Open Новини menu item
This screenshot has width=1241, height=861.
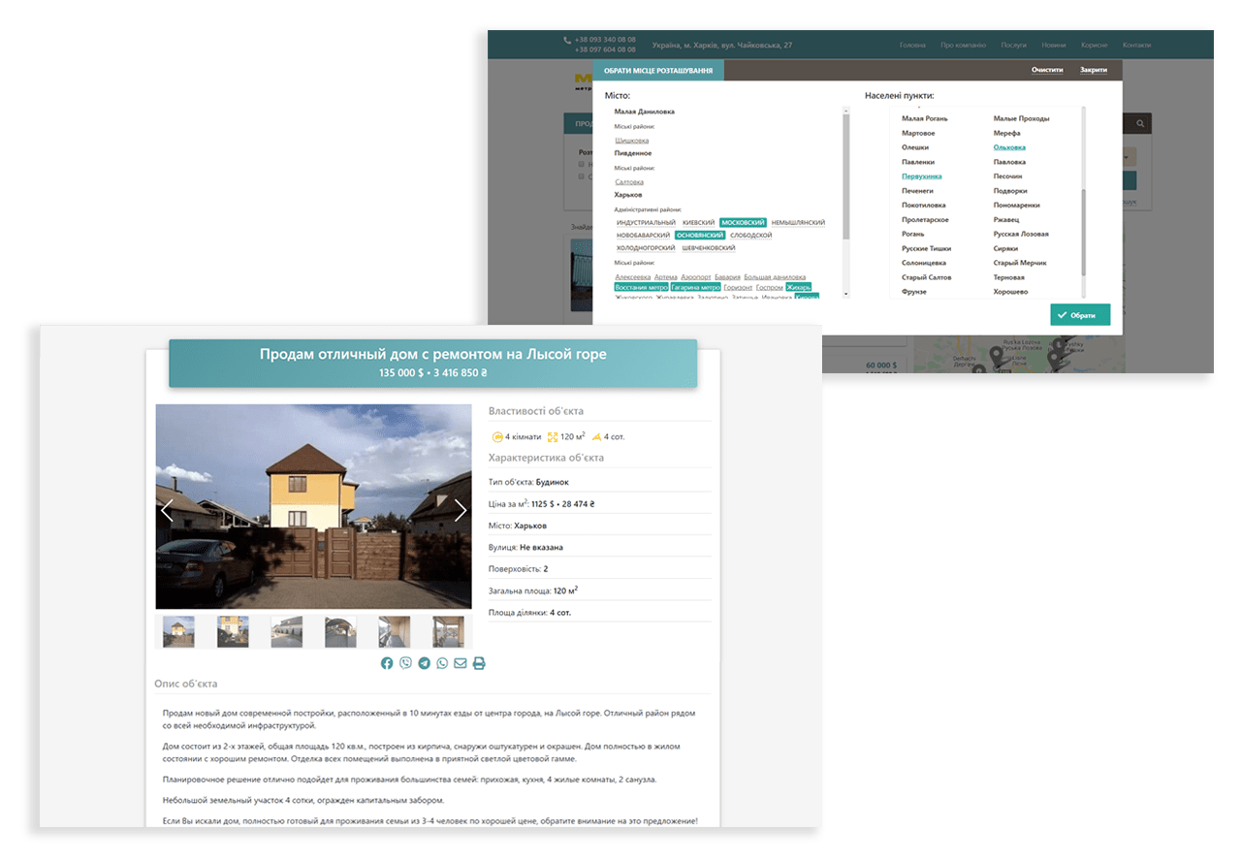point(1054,45)
